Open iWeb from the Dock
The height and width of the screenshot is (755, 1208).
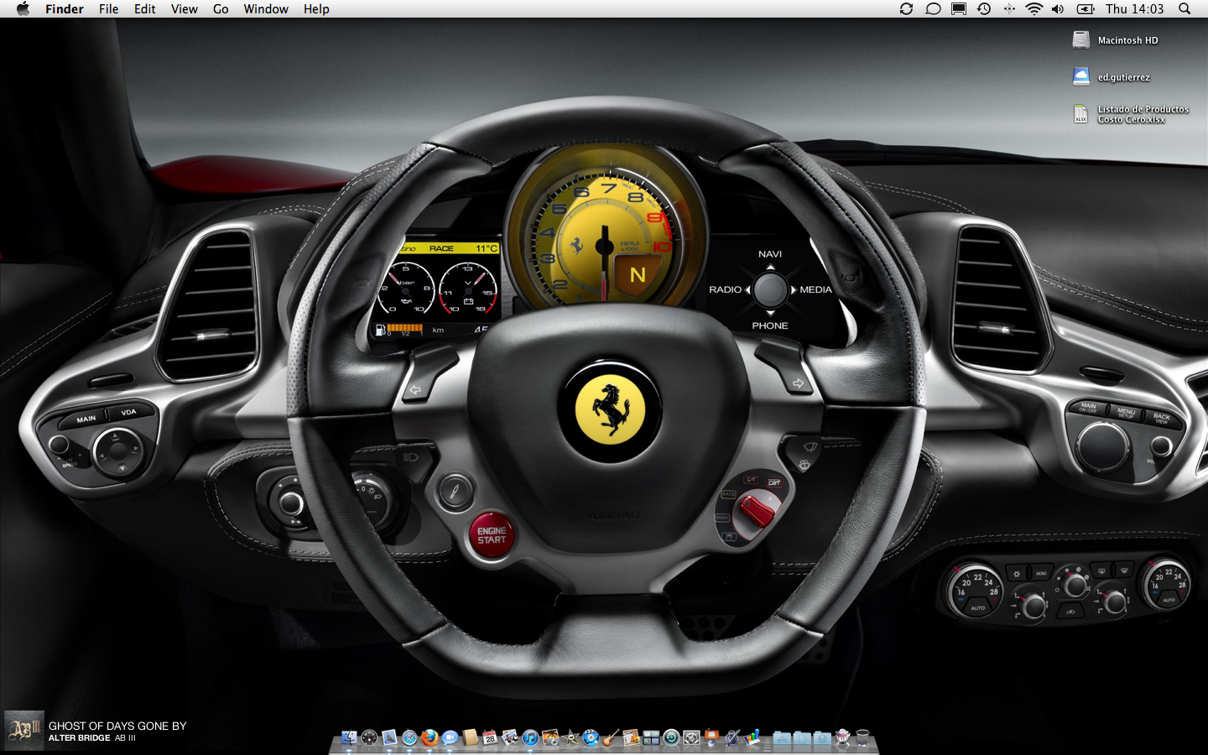click(x=631, y=737)
